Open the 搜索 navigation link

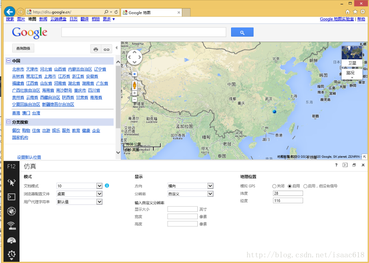[10, 19]
